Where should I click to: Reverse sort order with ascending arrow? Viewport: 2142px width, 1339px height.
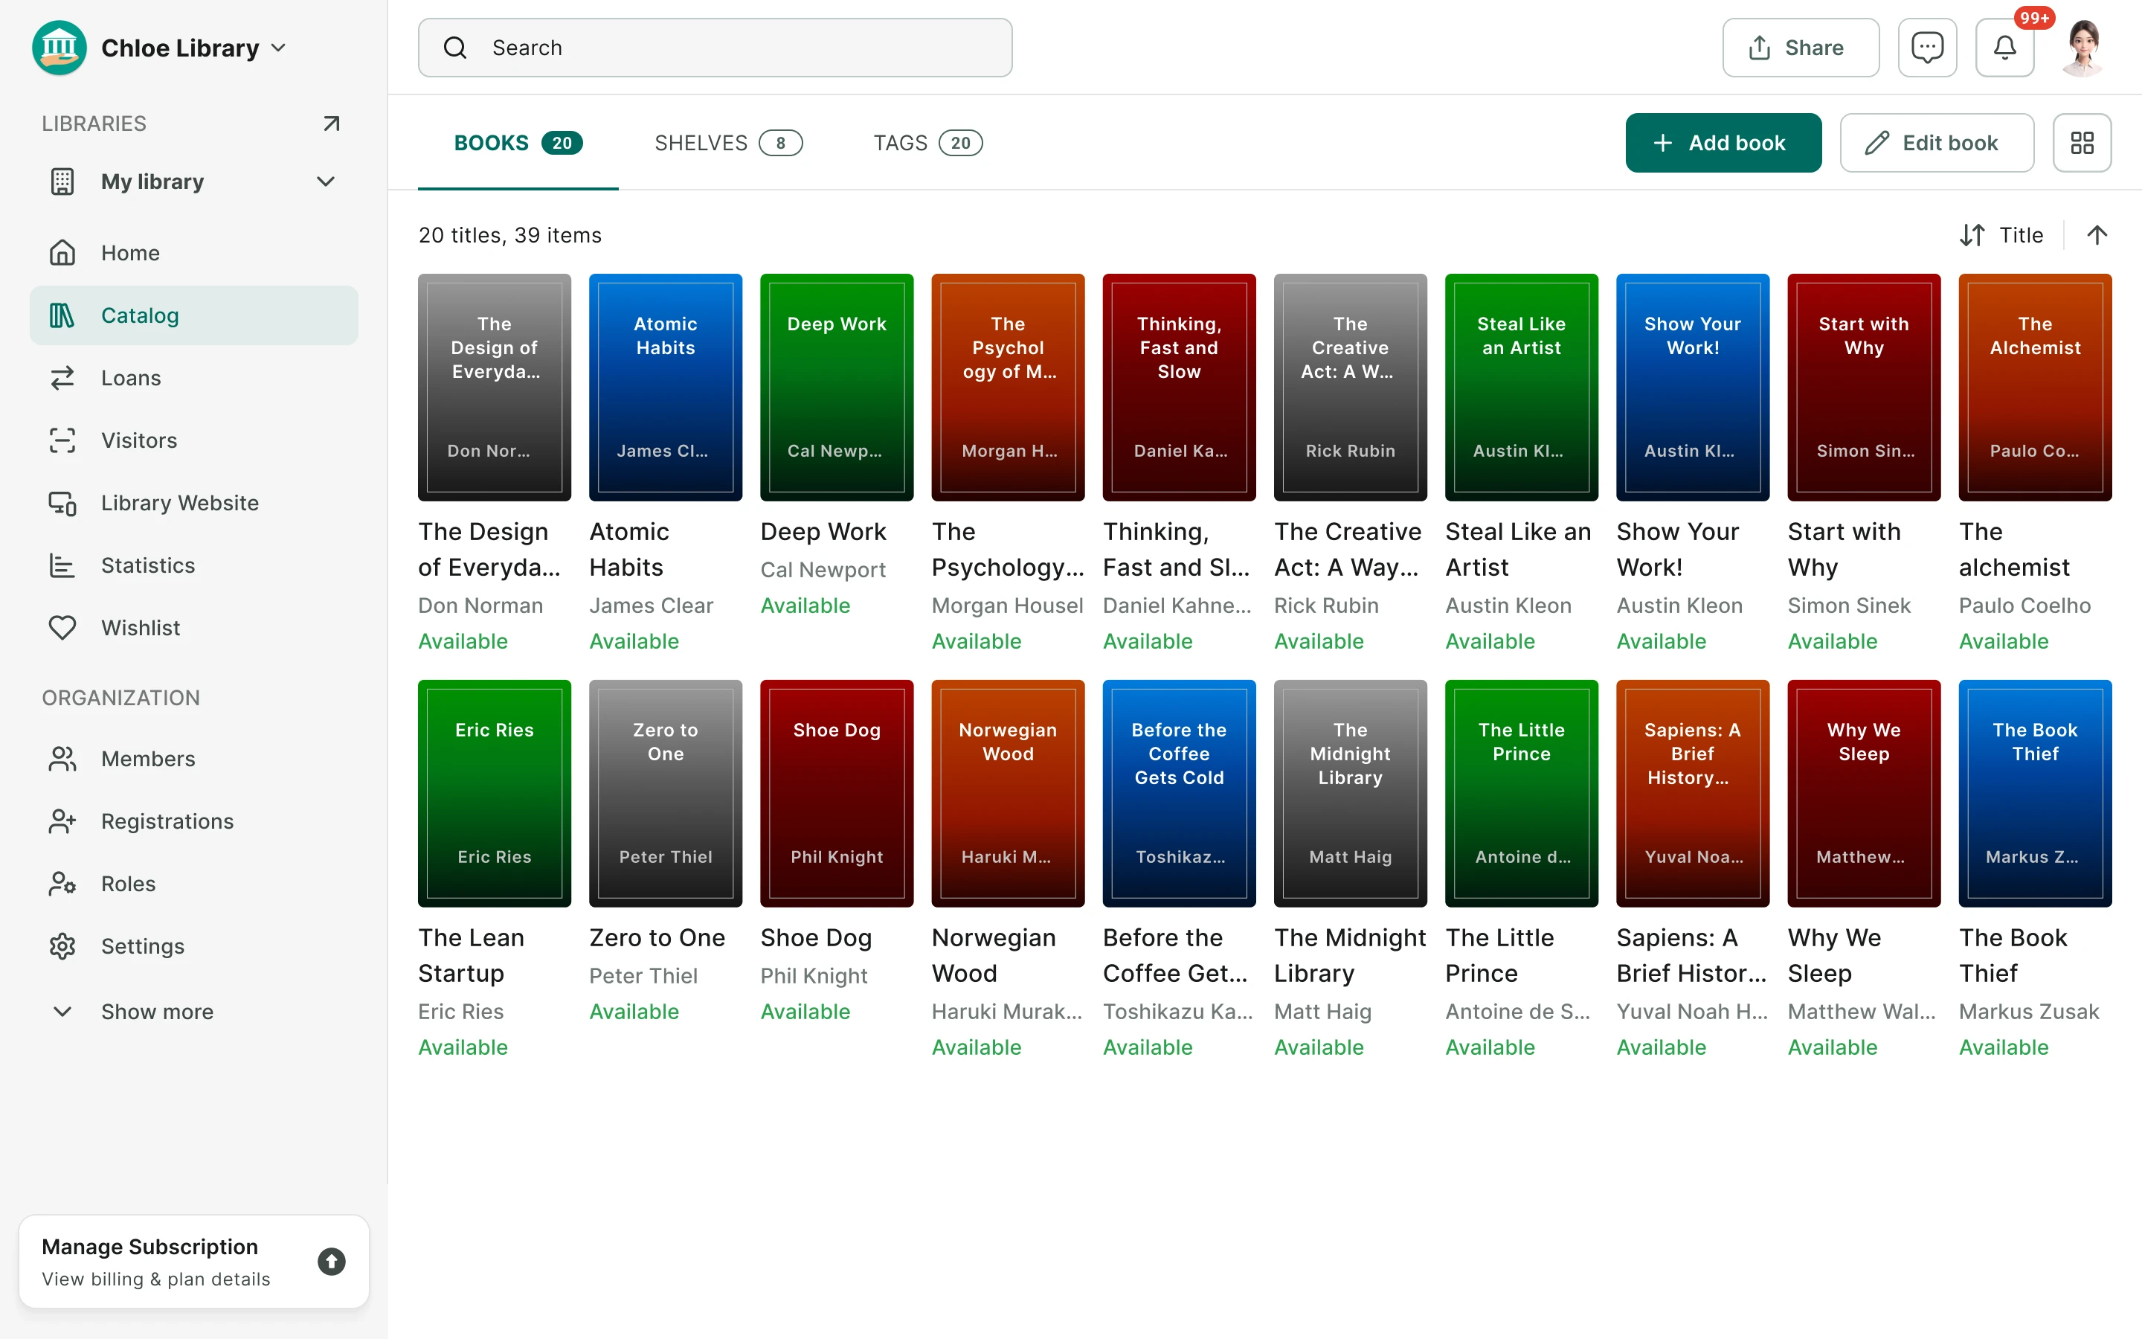[x=2097, y=234]
